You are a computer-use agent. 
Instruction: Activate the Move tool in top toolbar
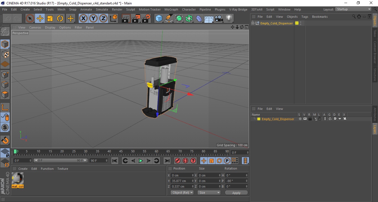(x=40, y=19)
